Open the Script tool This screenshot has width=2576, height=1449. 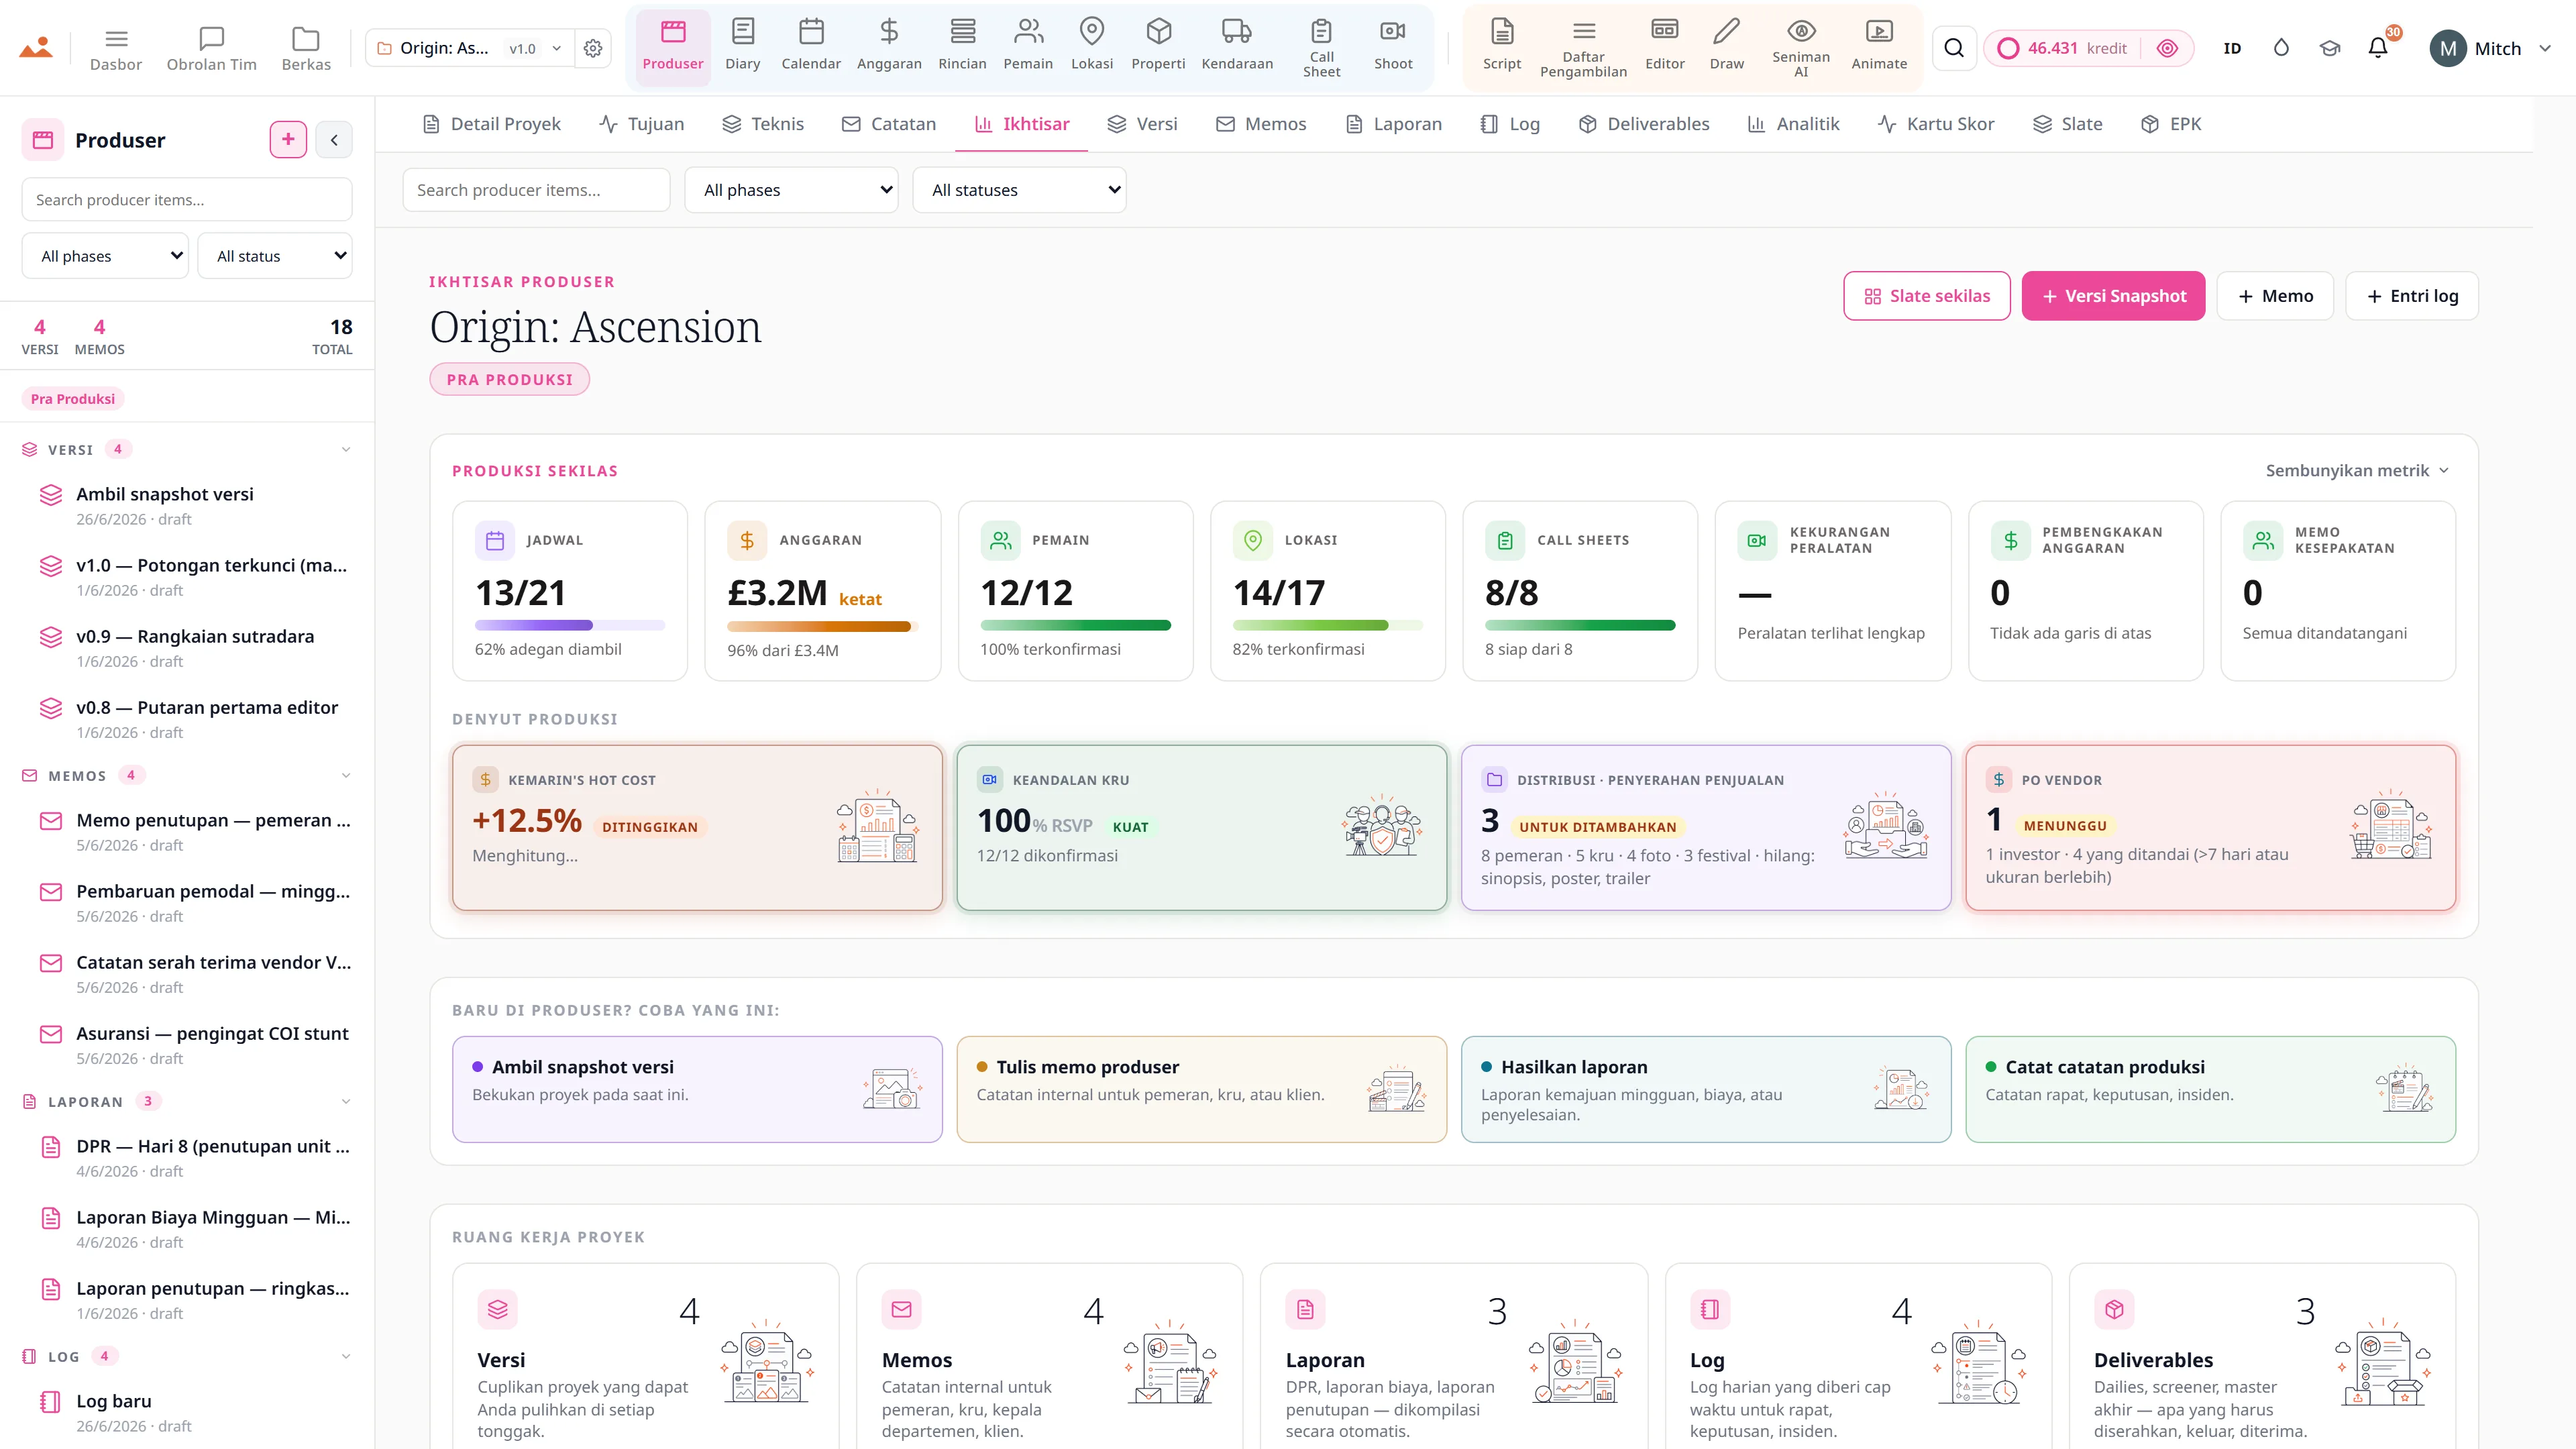(x=1502, y=47)
